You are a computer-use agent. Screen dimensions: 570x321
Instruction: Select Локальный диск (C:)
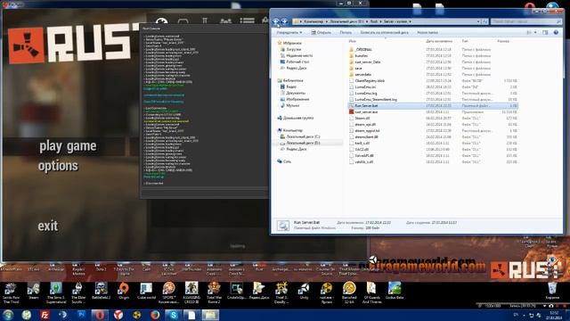pyautogui.click(x=303, y=136)
